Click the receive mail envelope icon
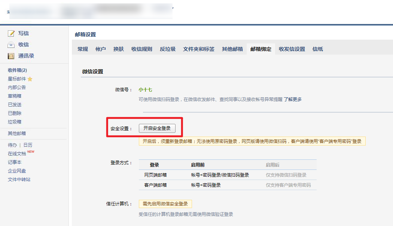393x226 pixels. (x=11, y=45)
